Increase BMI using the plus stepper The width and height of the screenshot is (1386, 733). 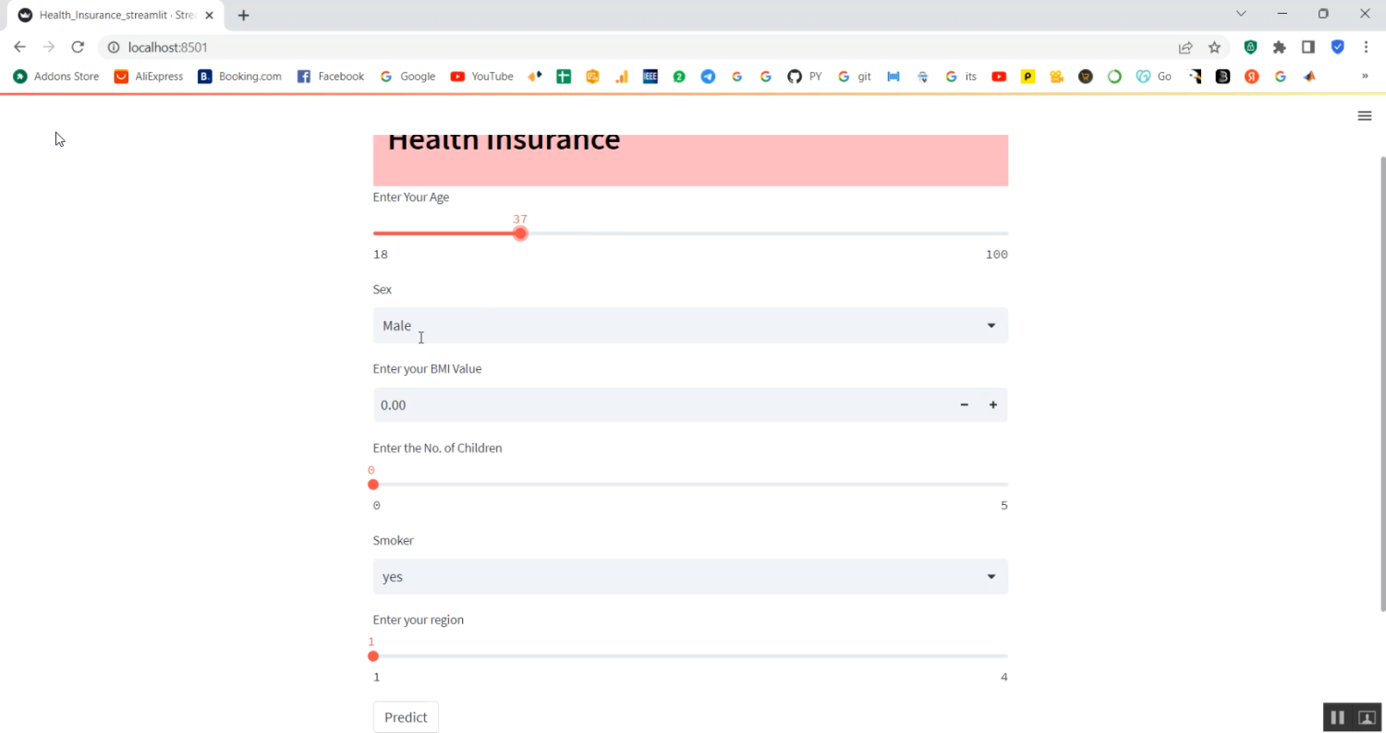[x=992, y=404]
